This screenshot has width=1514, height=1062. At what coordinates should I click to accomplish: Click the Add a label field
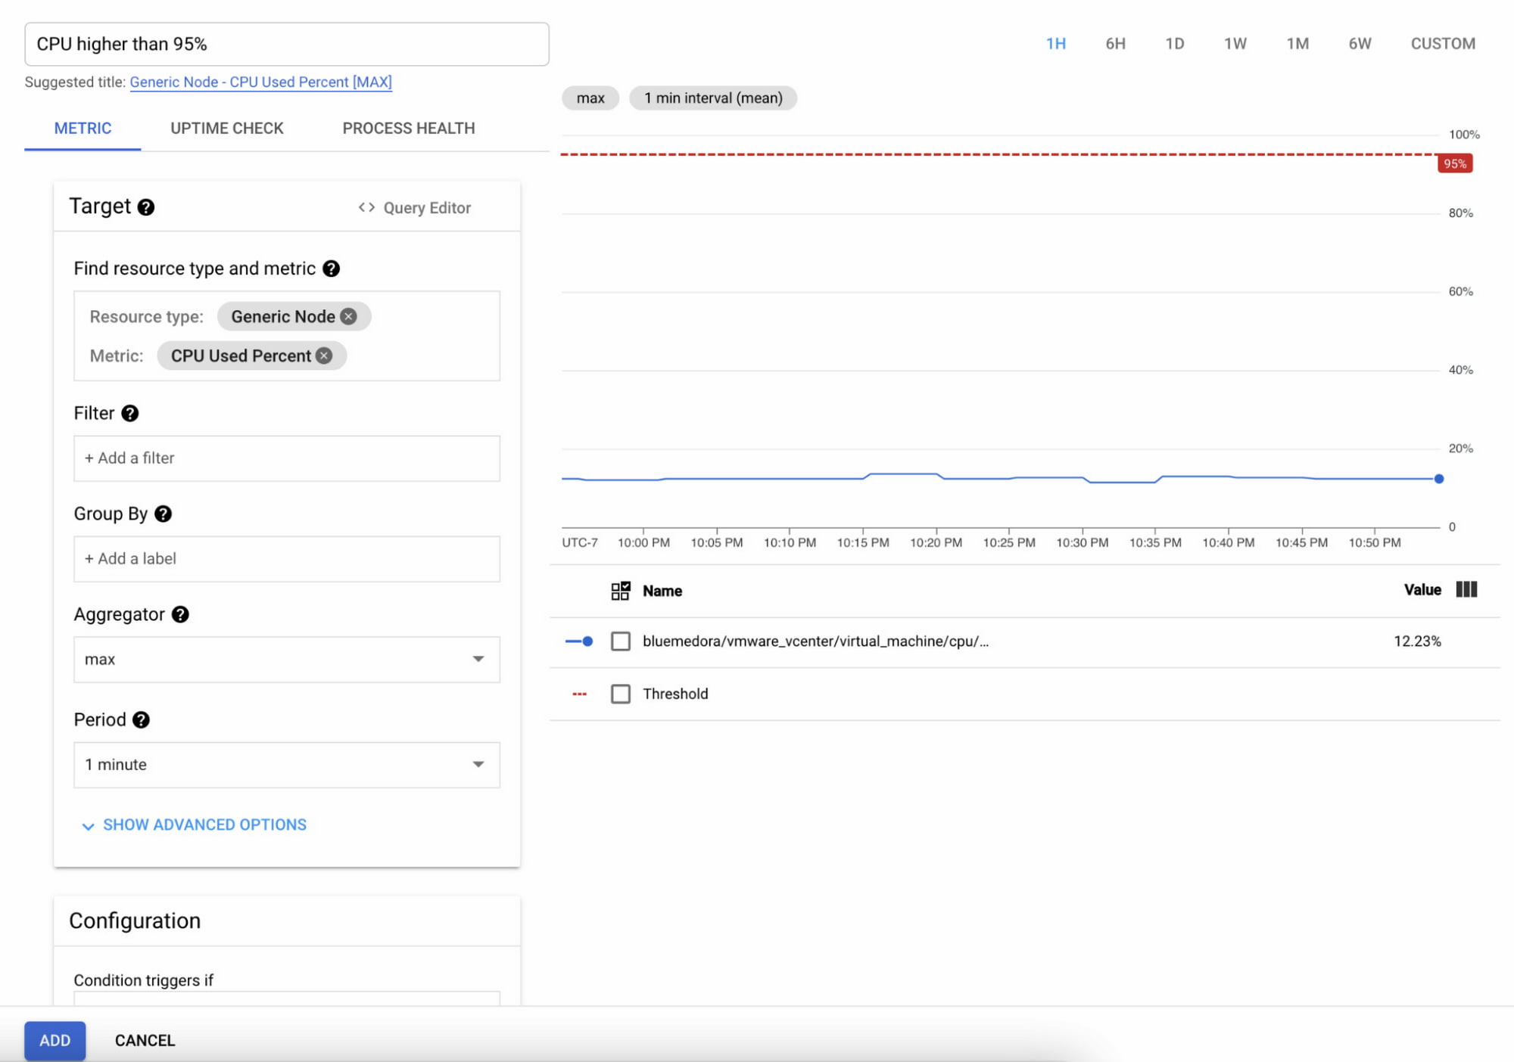(287, 559)
